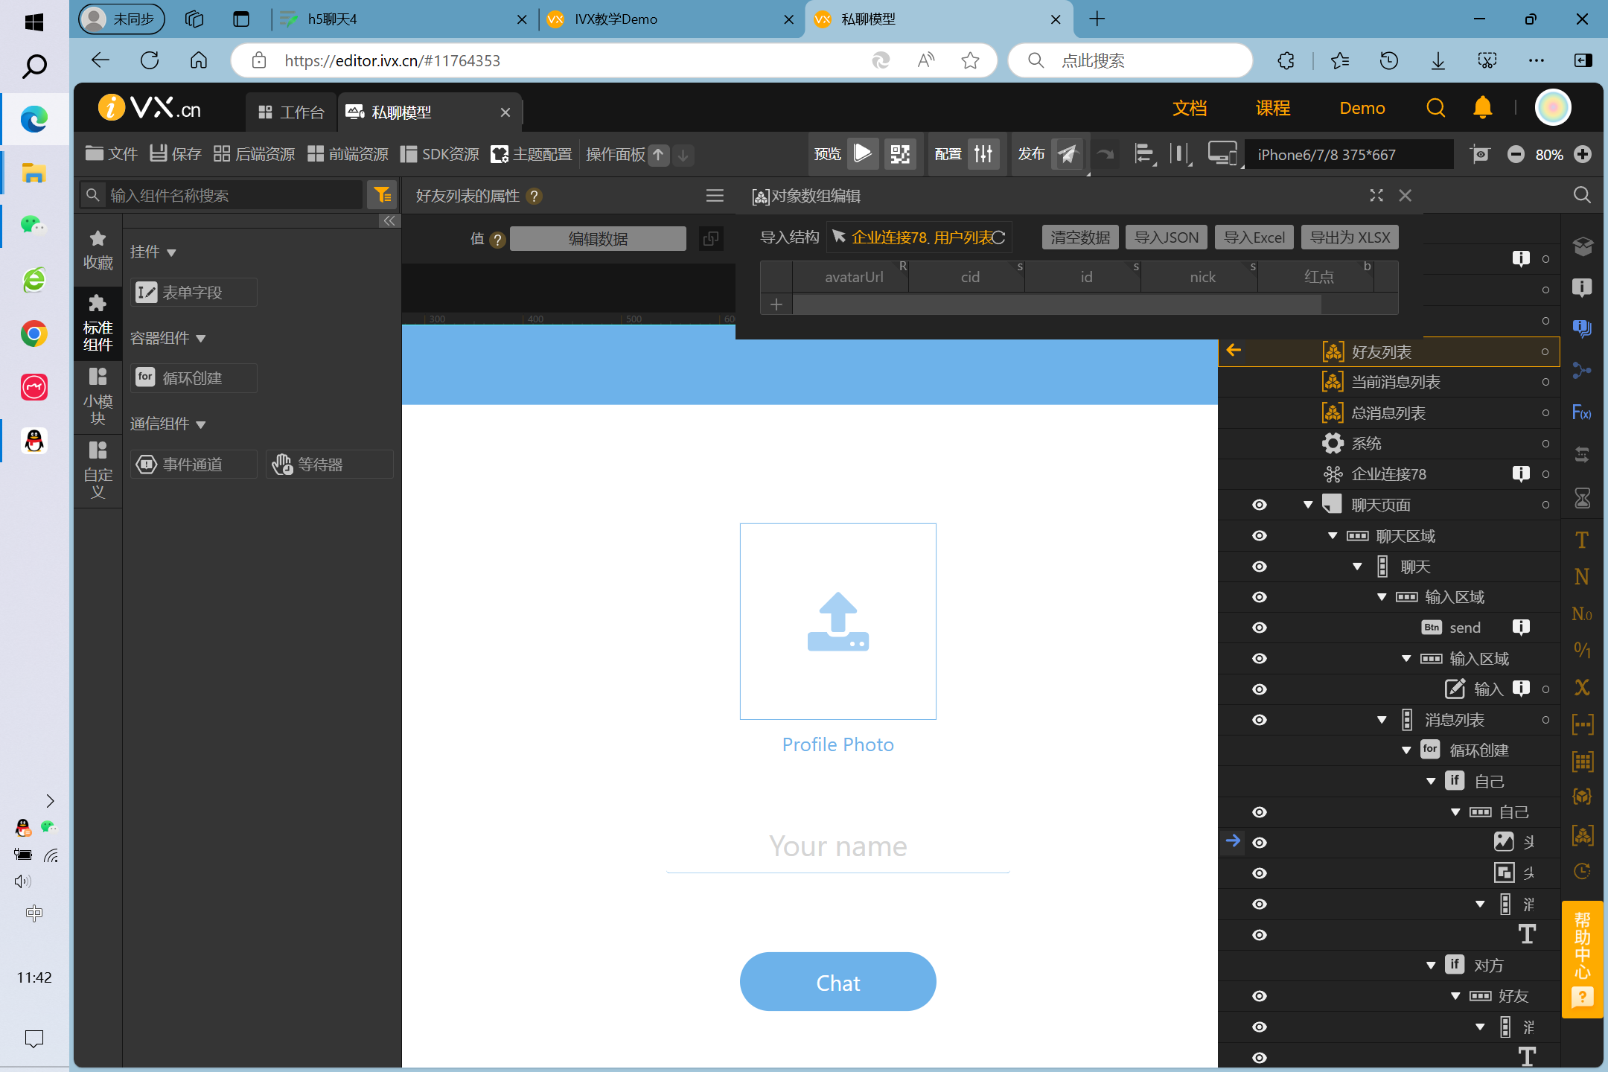Viewport: 1608px width, 1072px height.
Task: Toggle visibility of 聊天区域
Action: point(1259,535)
